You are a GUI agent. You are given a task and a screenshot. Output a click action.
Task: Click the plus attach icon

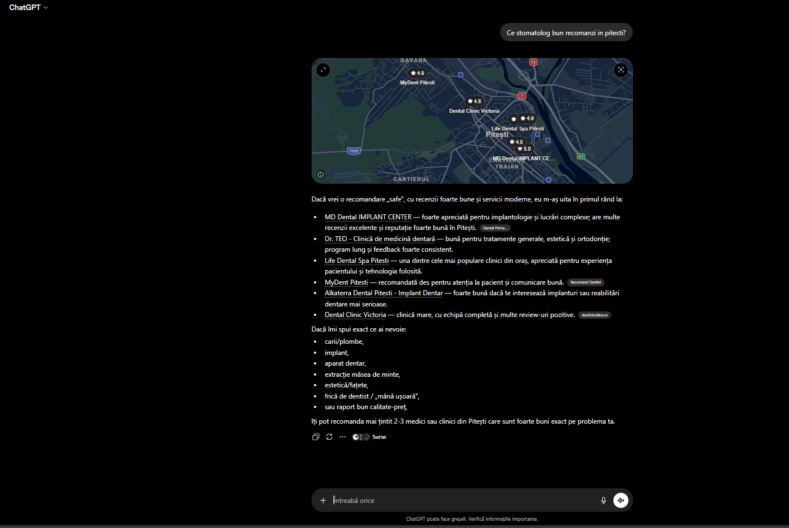[323, 501]
